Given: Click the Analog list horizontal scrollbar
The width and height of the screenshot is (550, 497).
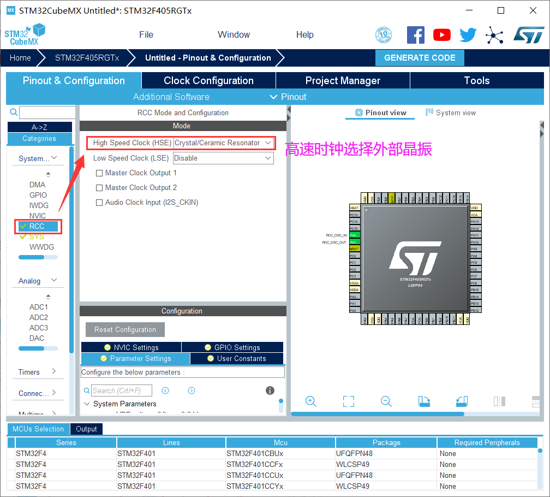Looking at the screenshot, I should click(x=31, y=348).
